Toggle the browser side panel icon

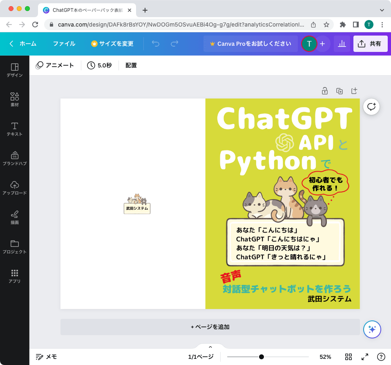tap(356, 25)
